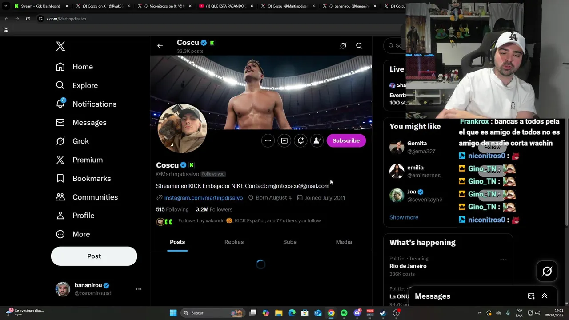
Task: Open the volume control in tray
Action: pos(537,313)
